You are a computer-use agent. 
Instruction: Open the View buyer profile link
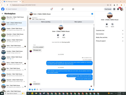click(x=66, y=42)
